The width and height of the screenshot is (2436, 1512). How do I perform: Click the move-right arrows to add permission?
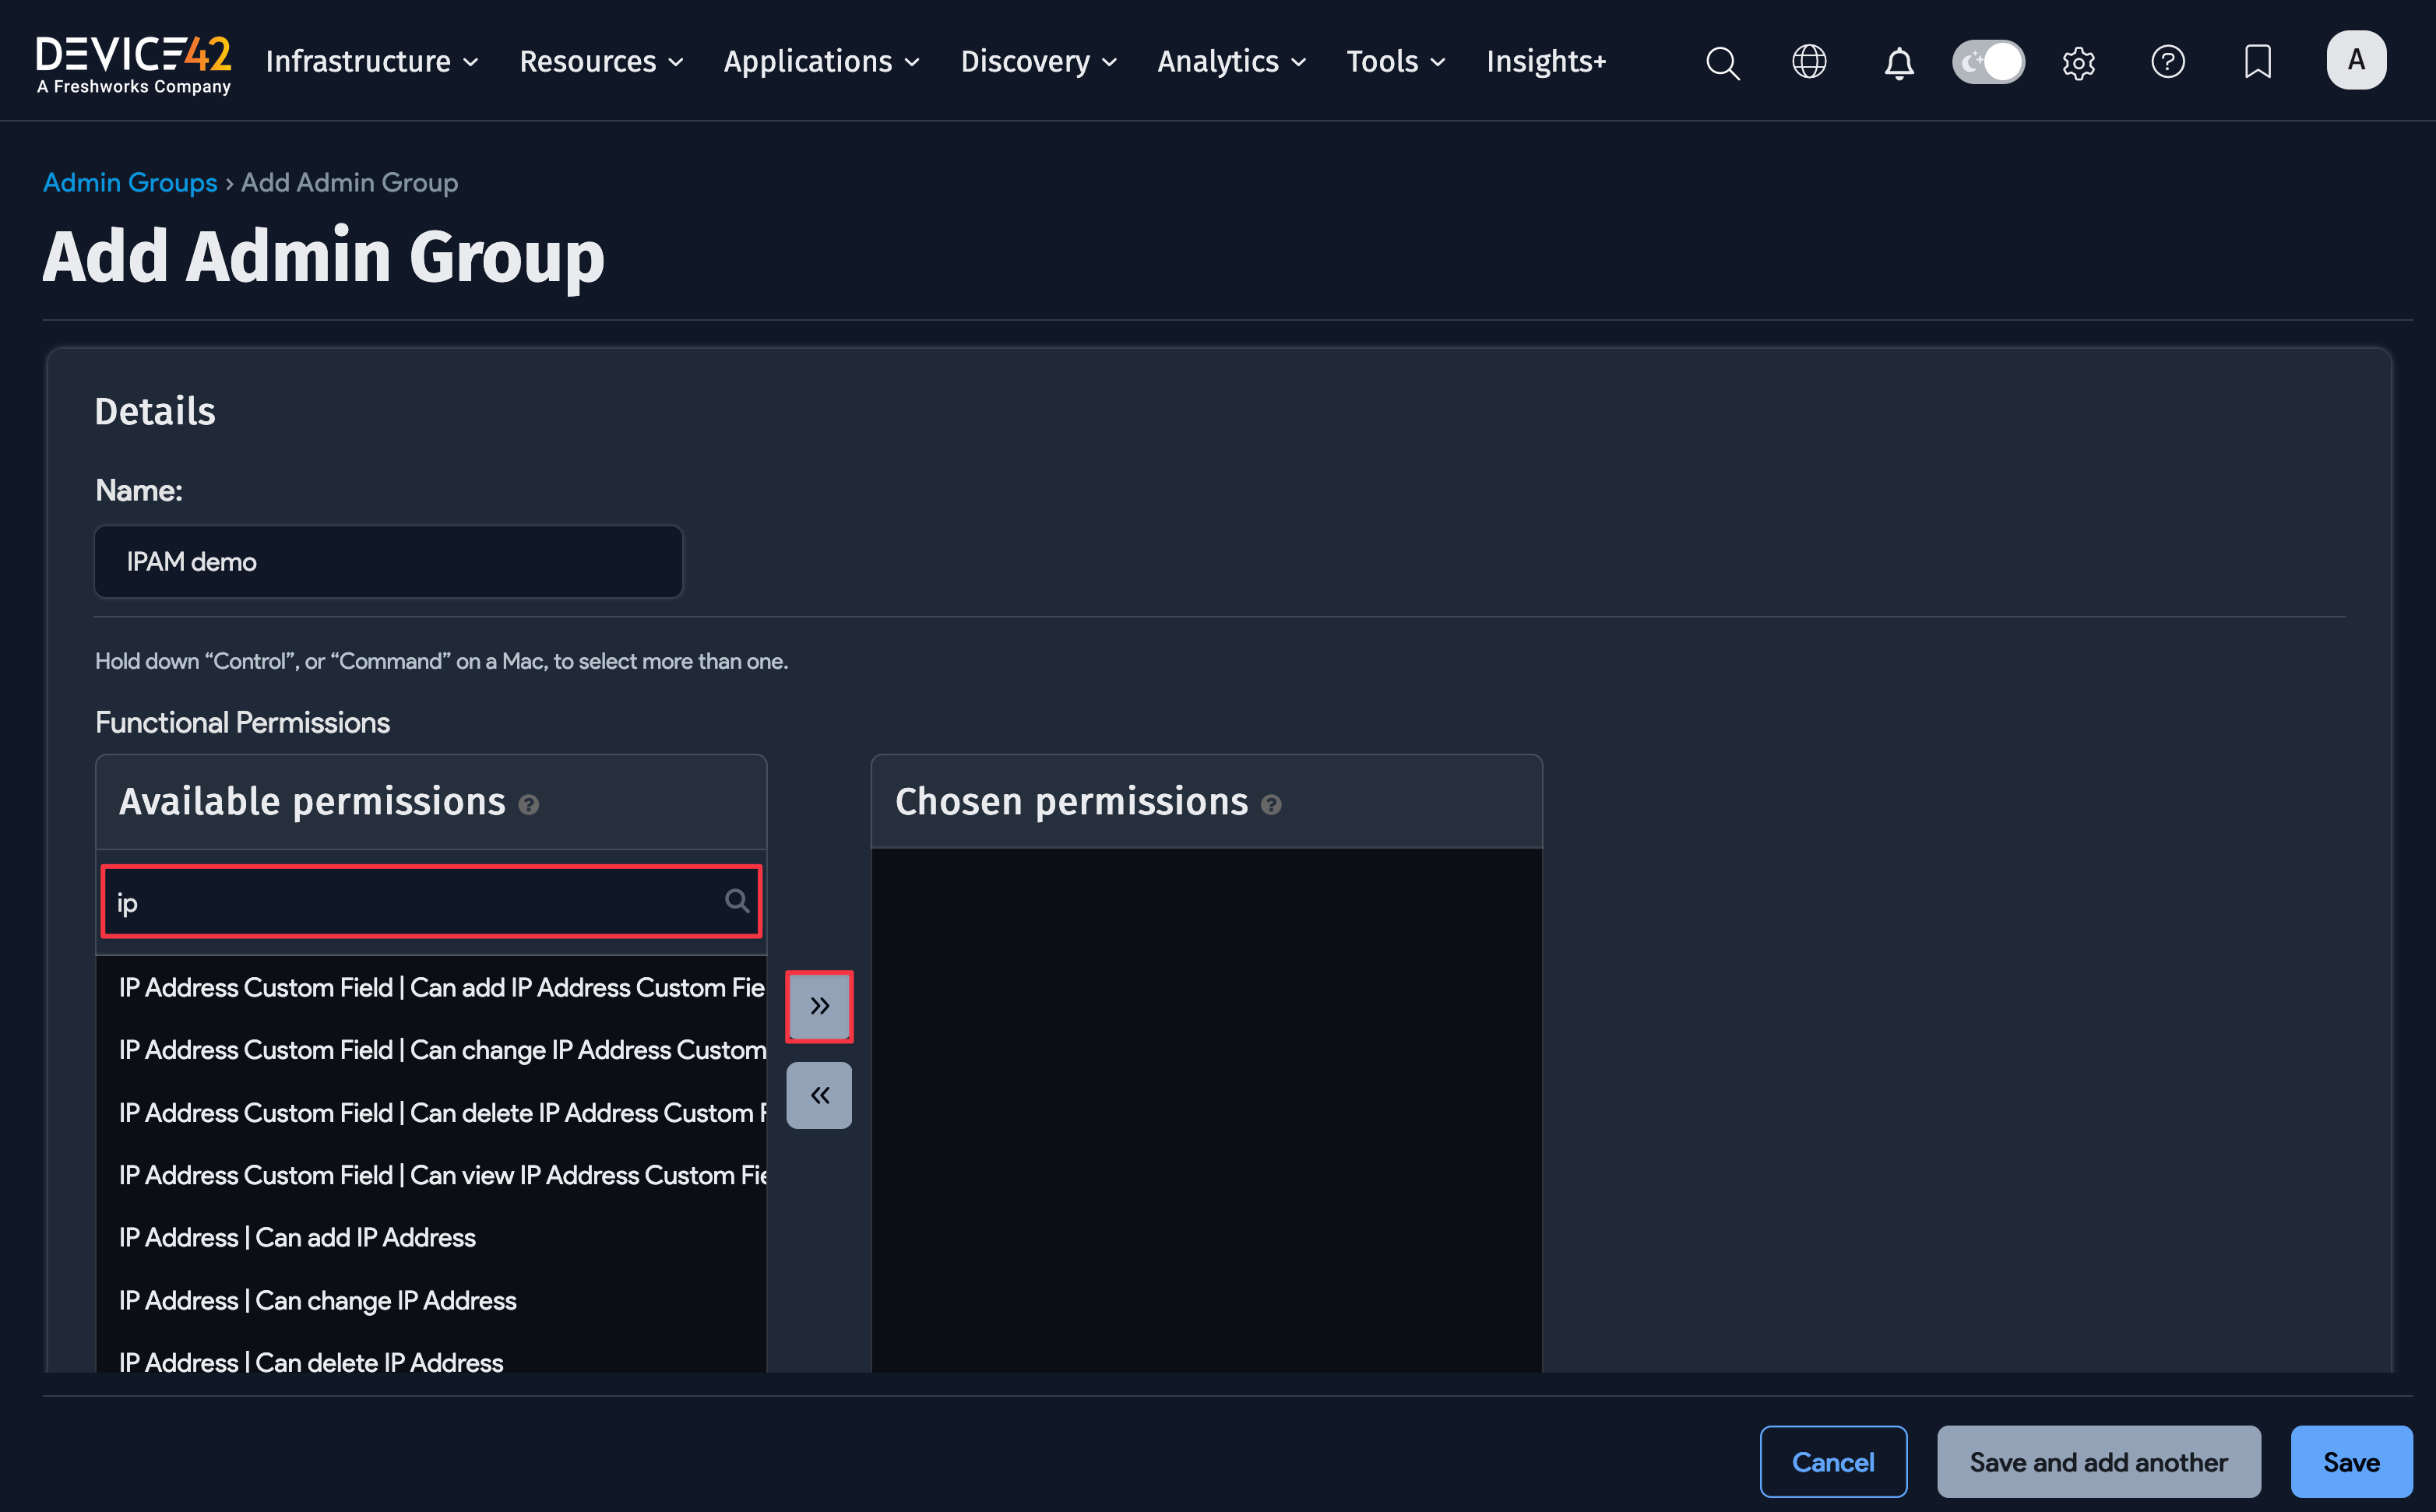[x=818, y=1007]
